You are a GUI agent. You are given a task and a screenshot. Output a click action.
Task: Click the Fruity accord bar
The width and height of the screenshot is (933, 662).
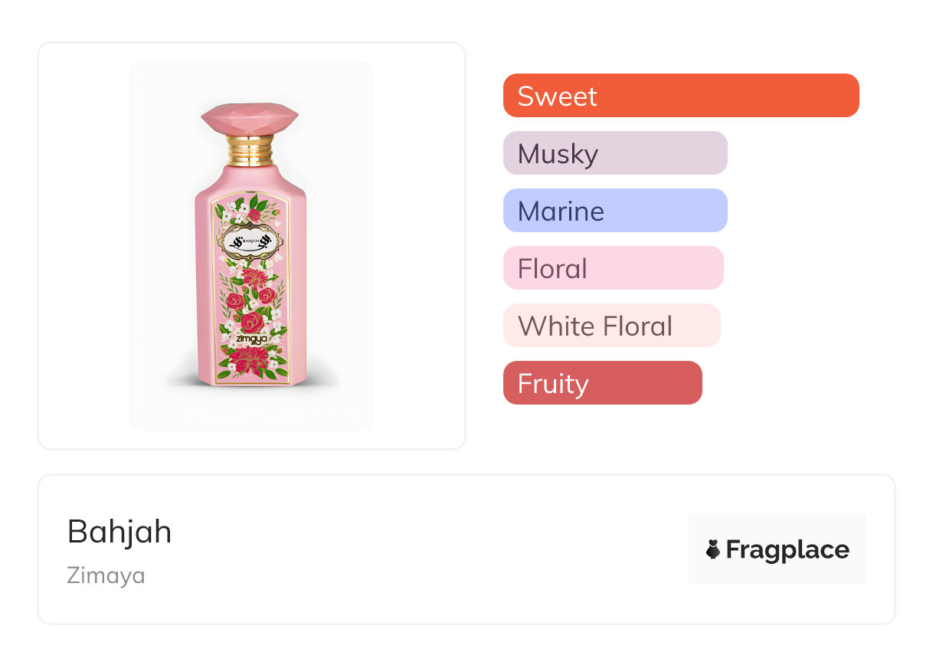(603, 383)
